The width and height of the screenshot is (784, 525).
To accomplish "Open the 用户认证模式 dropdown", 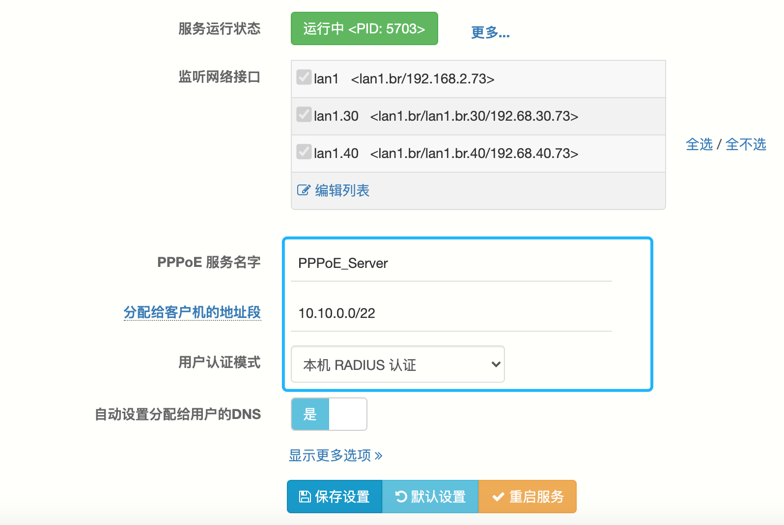I will pos(397,365).
